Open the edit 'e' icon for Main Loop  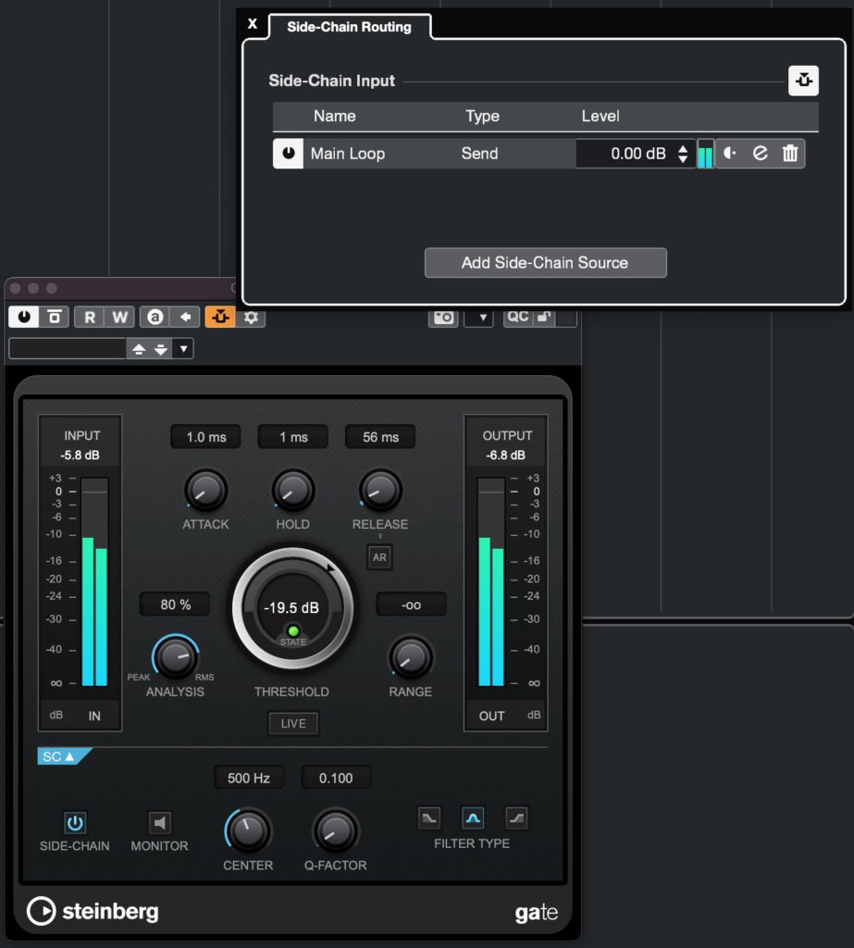pyautogui.click(x=760, y=154)
